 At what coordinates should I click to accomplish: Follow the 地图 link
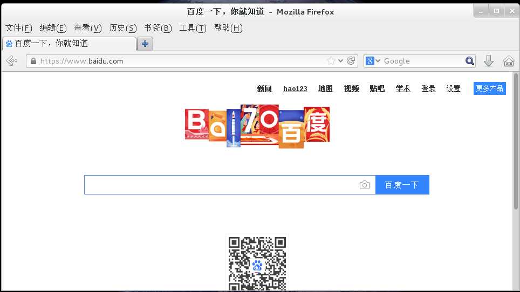[325, 88]
